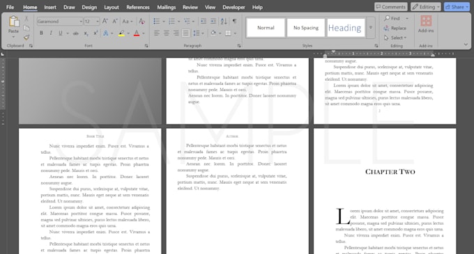Image resolution: width=474 pixels, height=254 pixels.
Task: Toggle show paragraph marks
Action: pos(235,21)
